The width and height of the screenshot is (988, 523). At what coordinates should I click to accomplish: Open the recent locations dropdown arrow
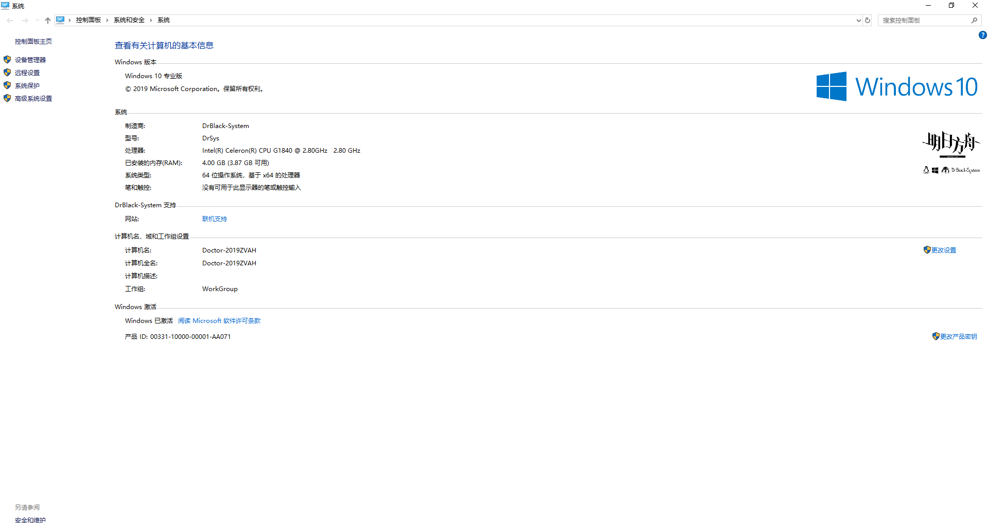pyautogui.click(x=37, y=21)
